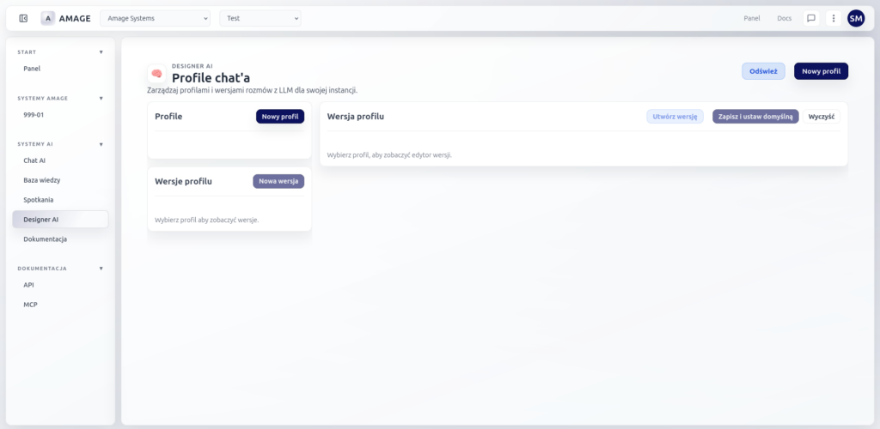
Task: Open the chat message icon
Action: click(810, 18)
